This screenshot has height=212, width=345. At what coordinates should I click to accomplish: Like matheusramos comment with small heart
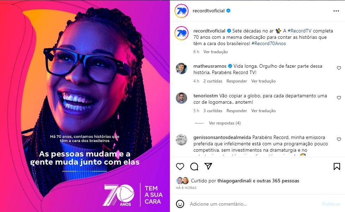tap(339, 68)
